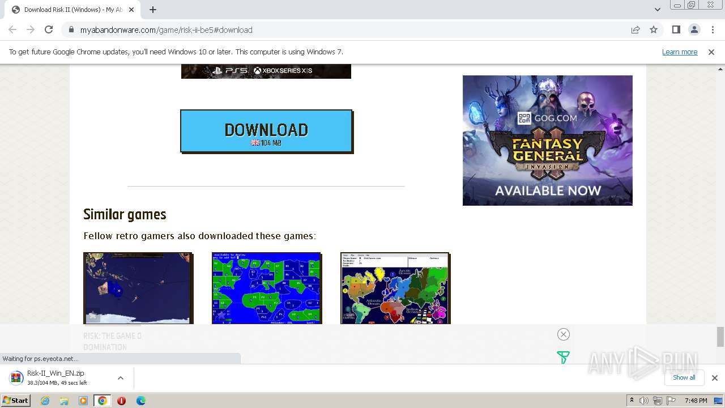The height and width of the screenshot is (408, 725).
Task: Click the page vertical scrollbar thumb
Action: (x=720, y=337)
